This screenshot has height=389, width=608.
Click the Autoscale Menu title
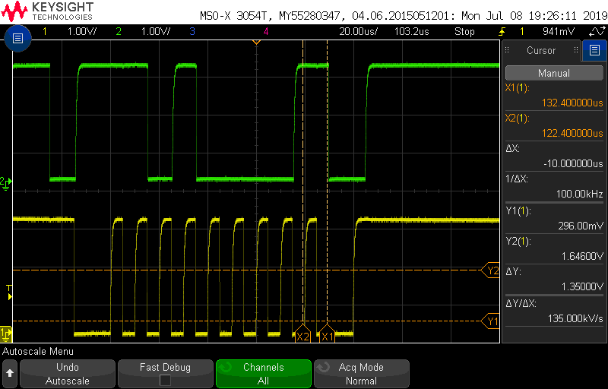click(38, 352)
